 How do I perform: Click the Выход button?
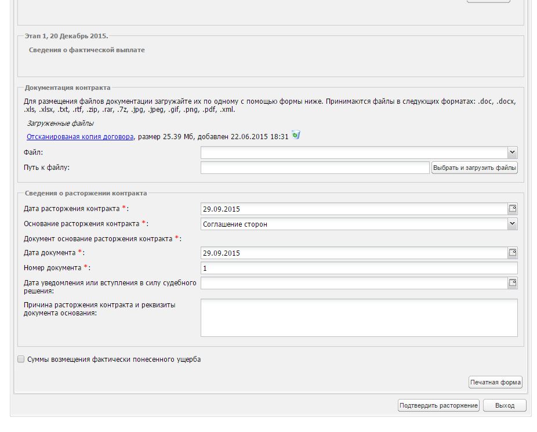(505, 405)
